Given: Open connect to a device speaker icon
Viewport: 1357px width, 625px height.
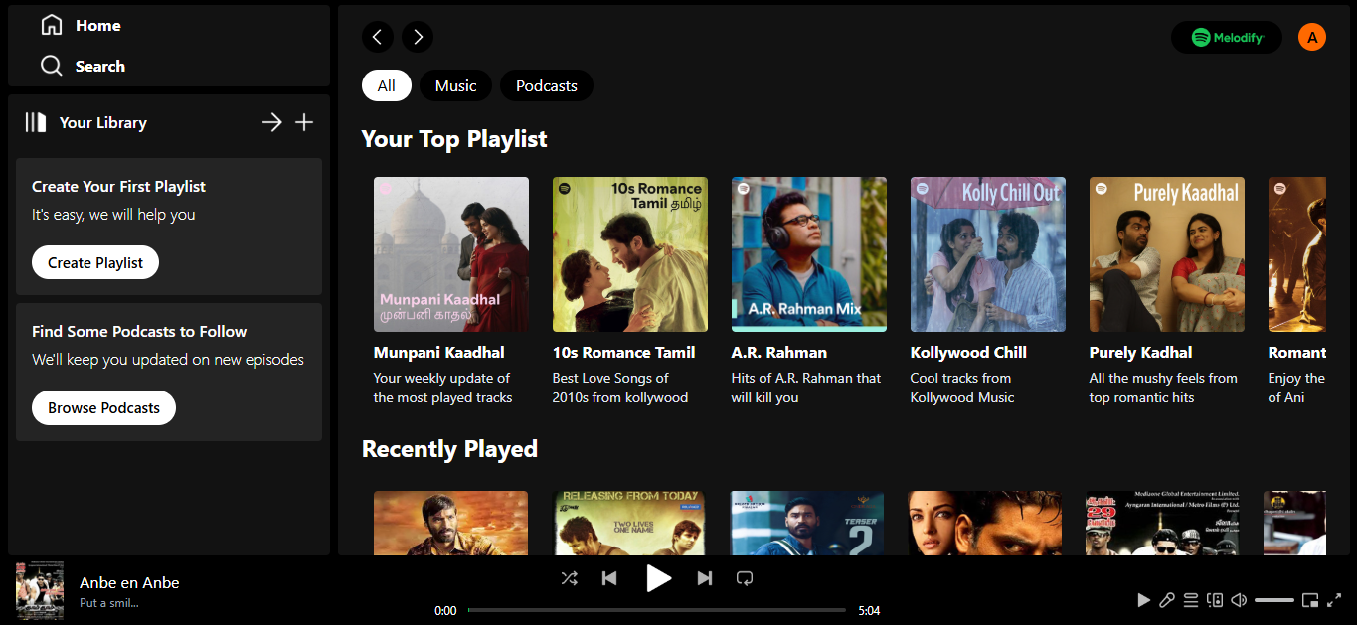Looking at the screenshot, I should click(x=1214, y=600).
